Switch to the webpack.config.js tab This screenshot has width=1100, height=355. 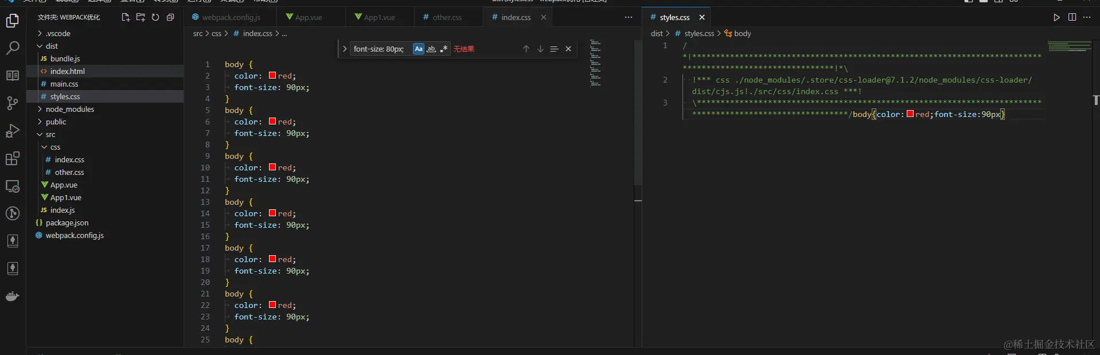point(231,17)
